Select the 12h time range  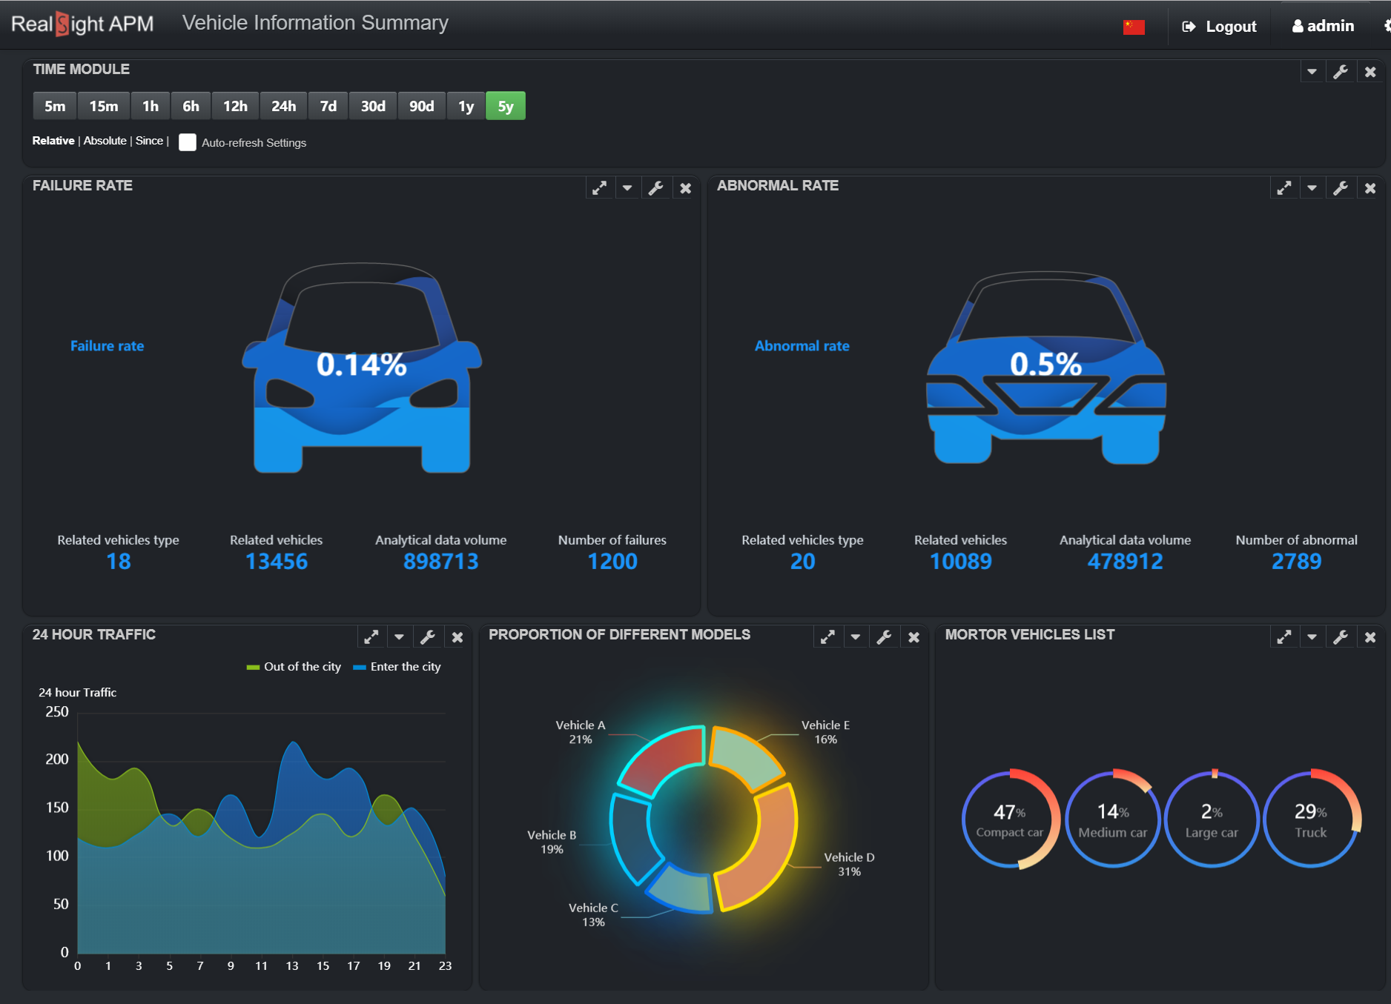(235, 106)
